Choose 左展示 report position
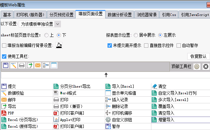This screenshot has width=210, height=130. coord(160,35)
